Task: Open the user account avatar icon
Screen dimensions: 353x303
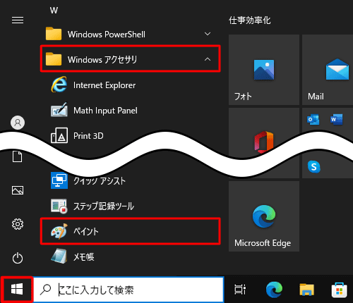Action: [18, 123]
